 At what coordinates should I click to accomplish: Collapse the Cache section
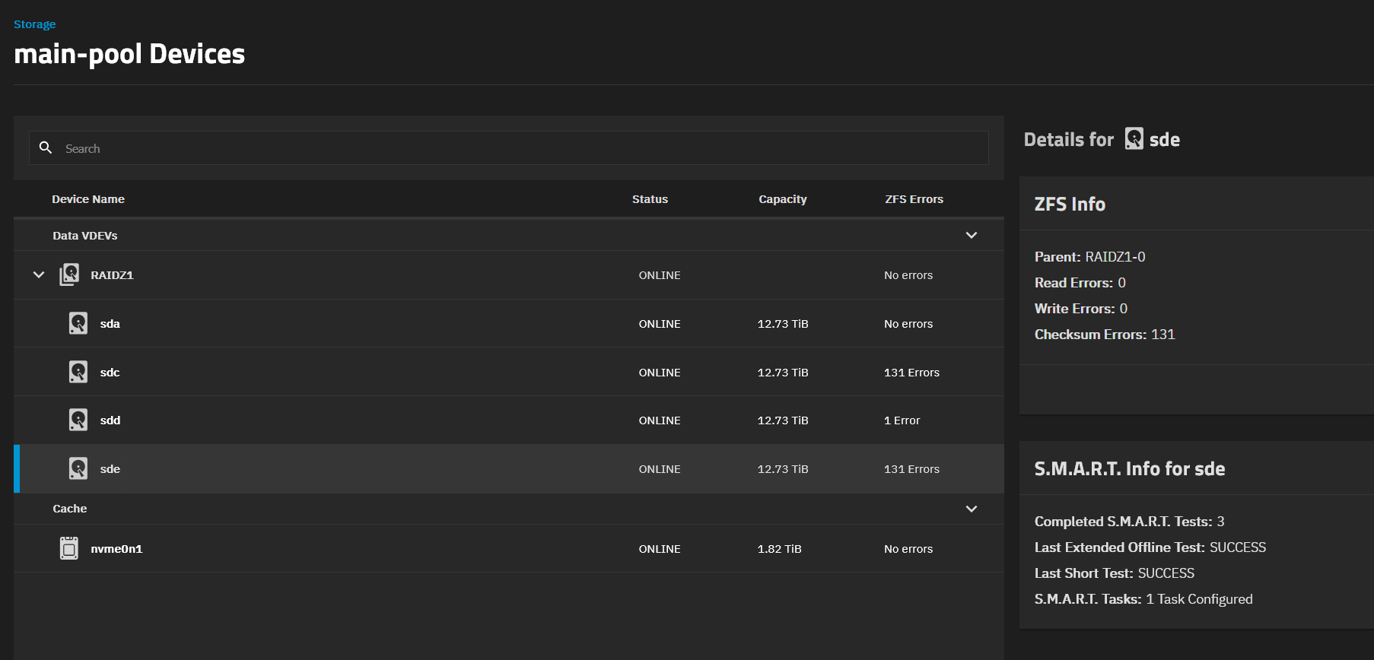pyautogui.click(x=971, y=509)
